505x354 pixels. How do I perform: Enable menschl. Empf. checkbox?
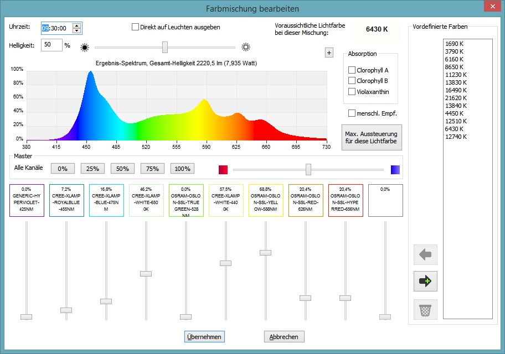click(352, 113)
